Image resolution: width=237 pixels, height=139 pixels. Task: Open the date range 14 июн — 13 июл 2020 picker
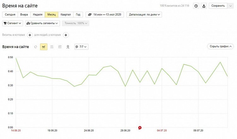click(105, 15)
